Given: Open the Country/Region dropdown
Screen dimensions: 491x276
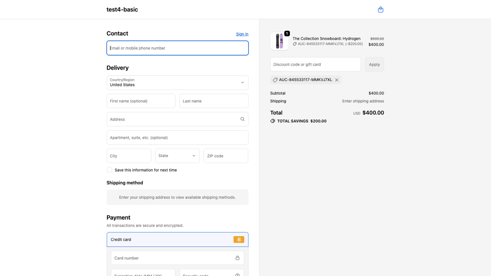Looking at the screenshot, I should click(x=178, y=82).
